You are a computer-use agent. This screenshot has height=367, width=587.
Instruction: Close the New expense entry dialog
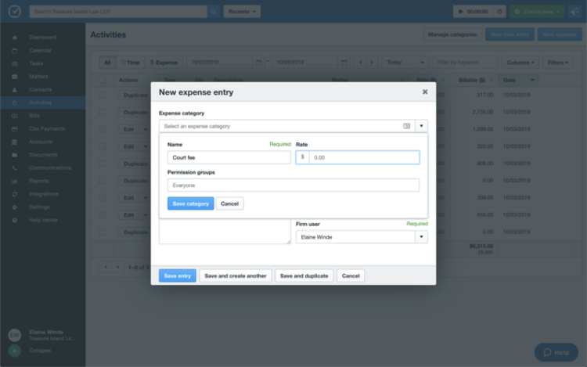coord(425,92)
